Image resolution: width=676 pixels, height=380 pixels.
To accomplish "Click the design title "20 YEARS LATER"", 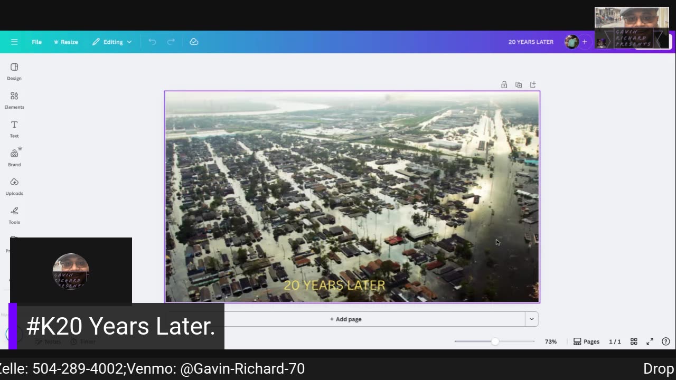I will pos(531,42).
